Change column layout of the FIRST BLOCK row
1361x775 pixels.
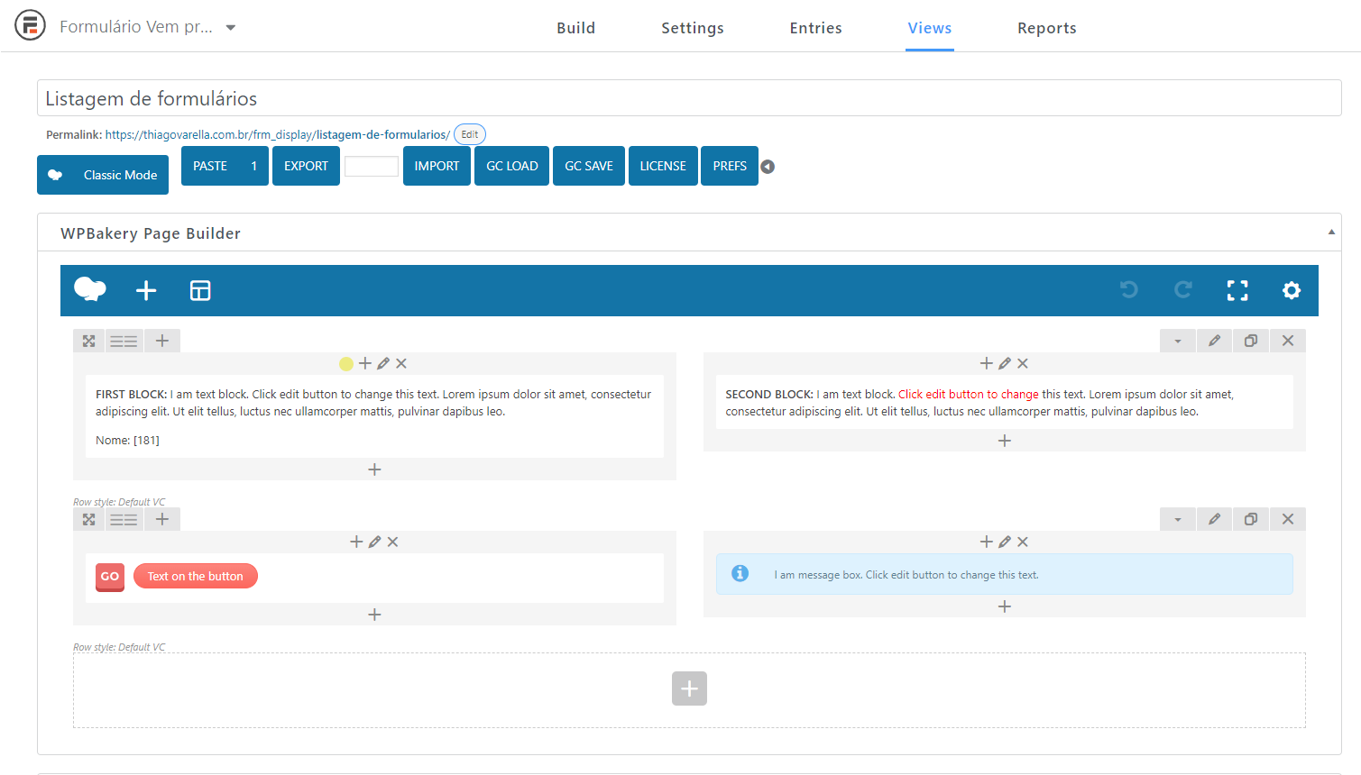click(124, 341)
